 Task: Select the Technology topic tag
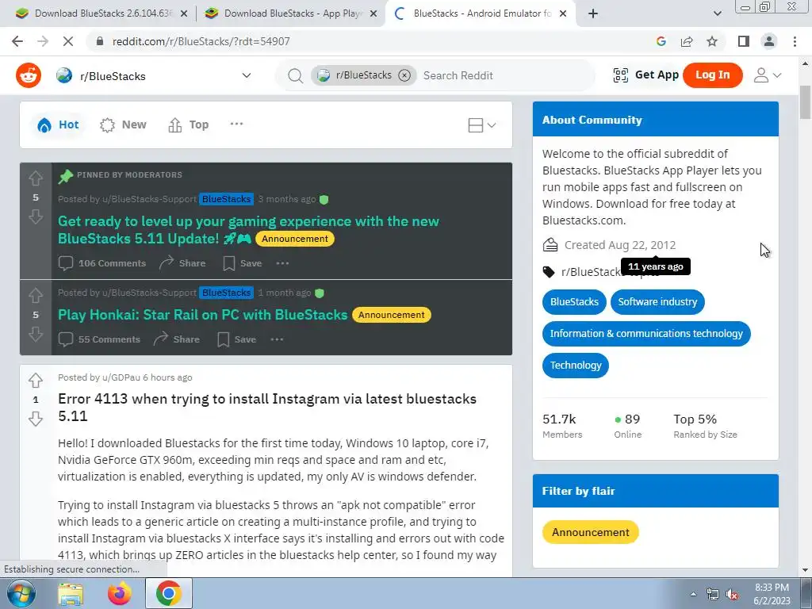coord(576,365)
